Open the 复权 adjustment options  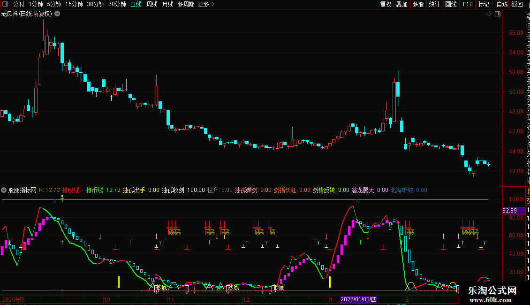pyautogui.click(x=386, y=4)
